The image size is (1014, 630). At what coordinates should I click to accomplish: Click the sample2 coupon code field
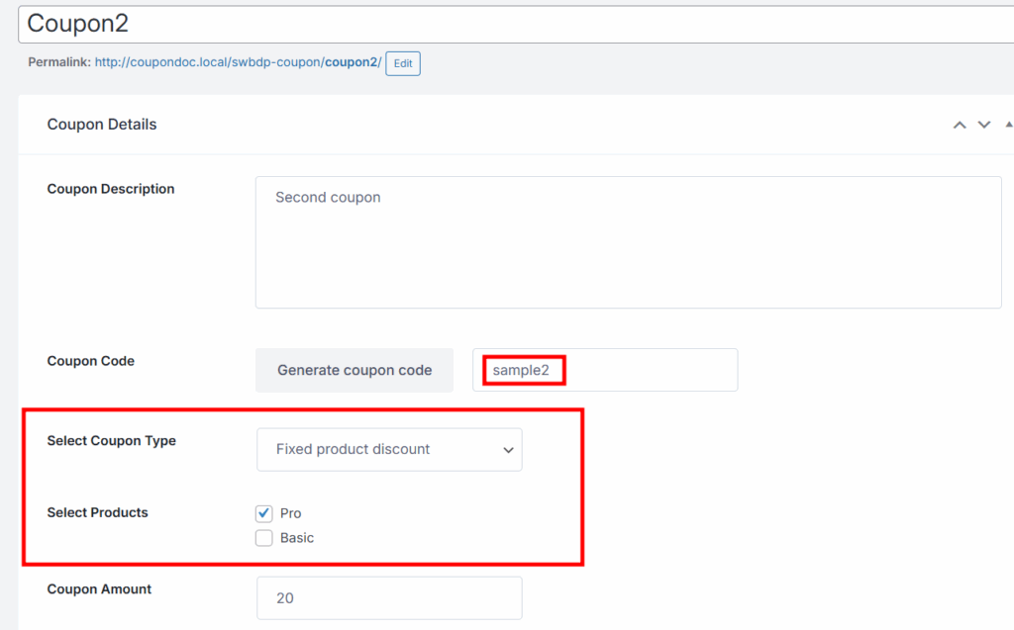(604, 370)
